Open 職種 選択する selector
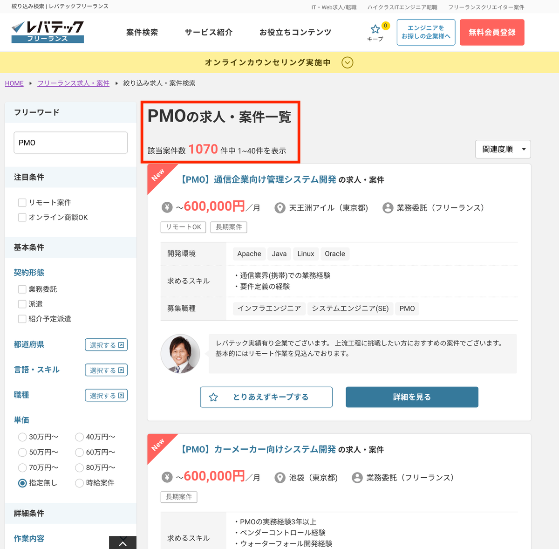This screenshot has height=549, width=559. tap(106, 395)
